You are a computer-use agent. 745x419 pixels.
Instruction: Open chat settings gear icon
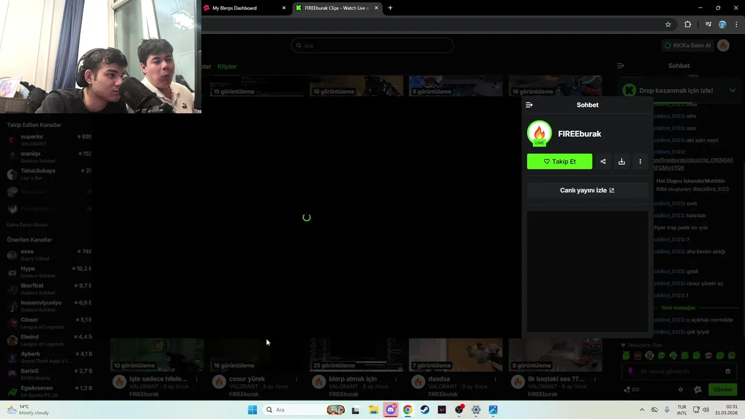(680, 390)
